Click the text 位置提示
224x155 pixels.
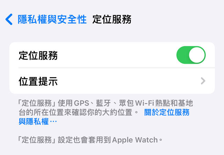pos(38,81)
